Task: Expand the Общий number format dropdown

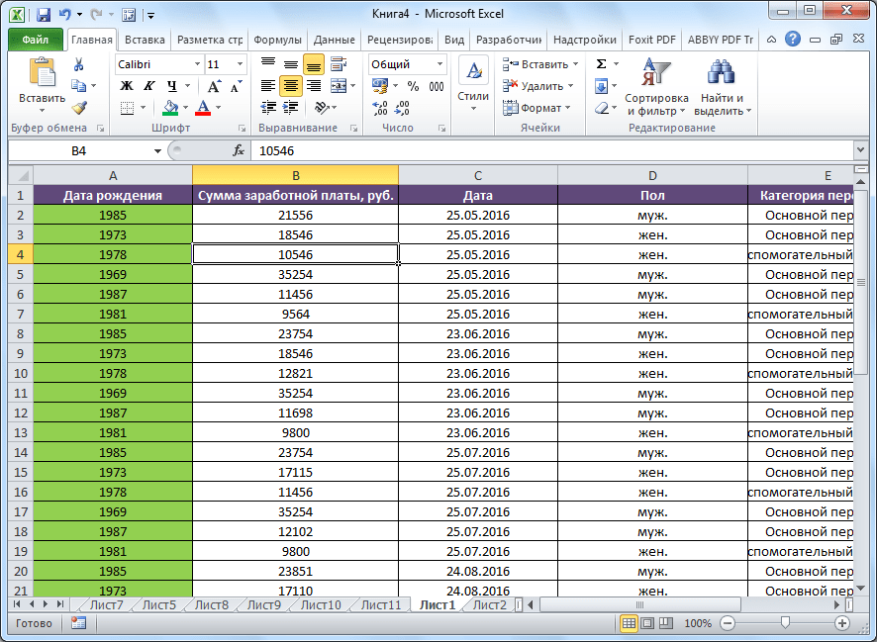Action: coord(438,64)
